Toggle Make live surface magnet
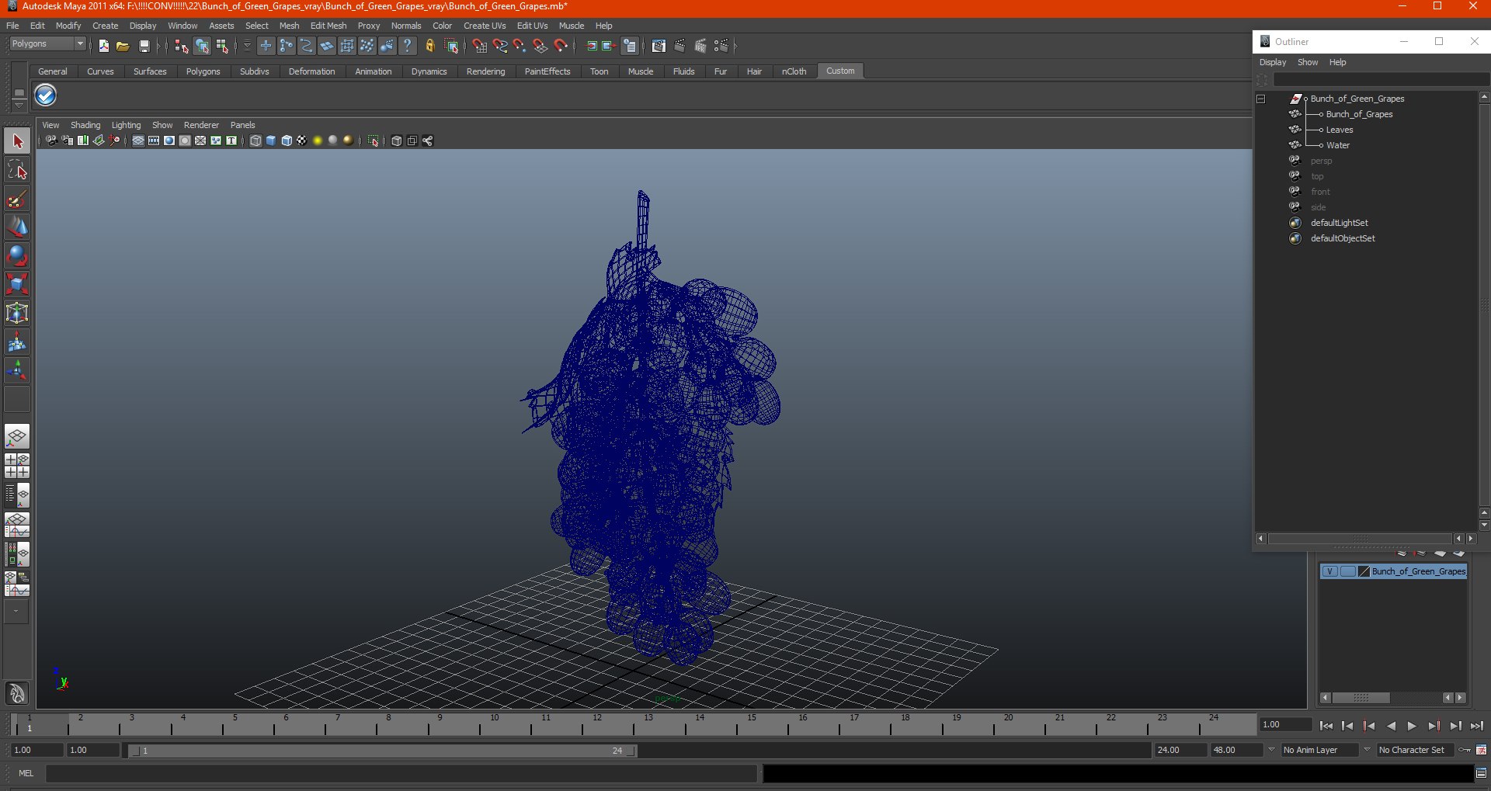This screenshot has height=791, width=1491. click(560, 47)
